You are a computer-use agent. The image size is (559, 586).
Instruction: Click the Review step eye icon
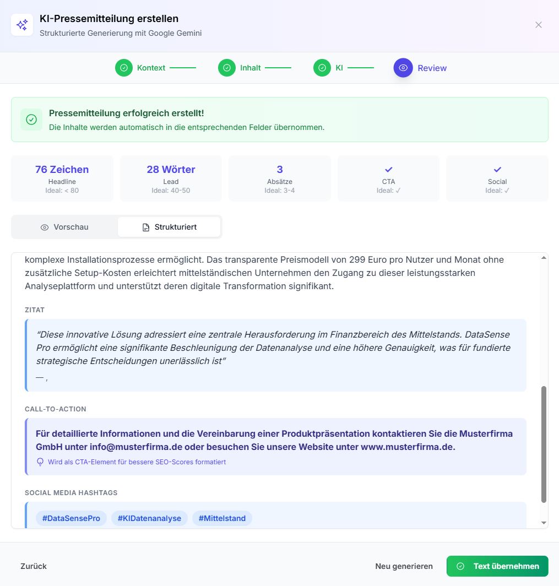tap(403, 68)
